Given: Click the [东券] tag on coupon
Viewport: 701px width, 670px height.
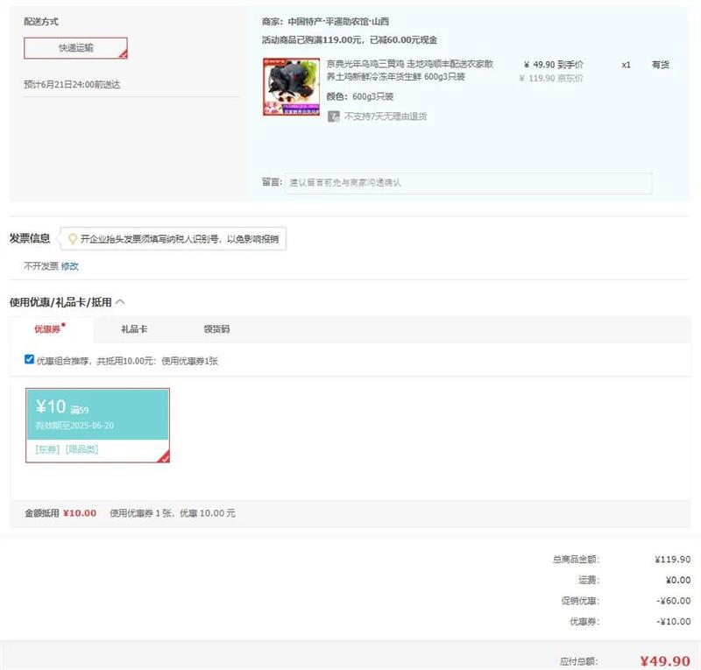Looking at the screenshot, I should point(47,448).
